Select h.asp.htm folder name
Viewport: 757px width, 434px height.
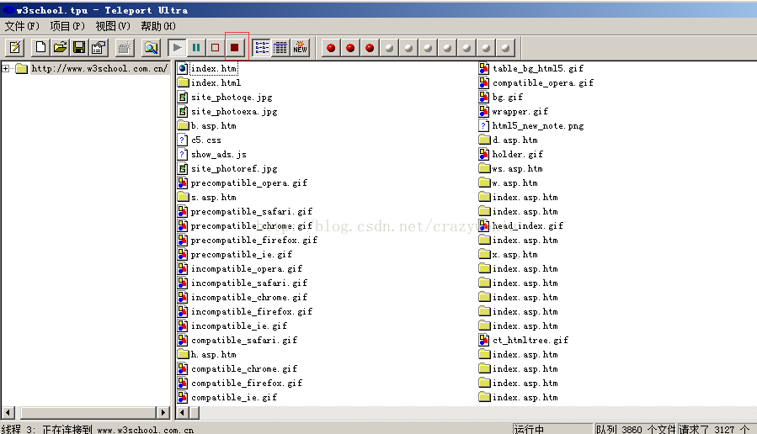[213, 354]
